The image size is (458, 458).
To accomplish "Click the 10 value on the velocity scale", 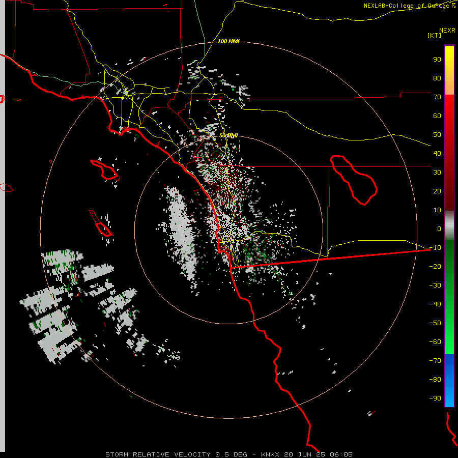I will 437,210.
